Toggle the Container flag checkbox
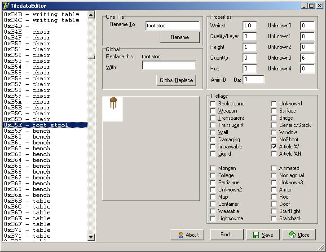The width and height of the screenshot is (326, 252). 213,204
